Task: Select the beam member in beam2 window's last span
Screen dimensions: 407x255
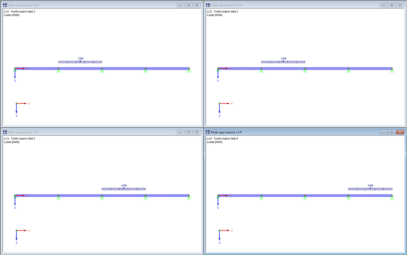Action: pyautogui.click(x=167, y=68)
